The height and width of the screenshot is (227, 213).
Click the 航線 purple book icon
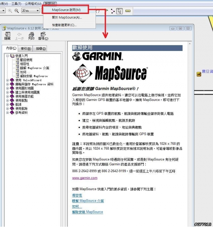(x=12, y=105)
